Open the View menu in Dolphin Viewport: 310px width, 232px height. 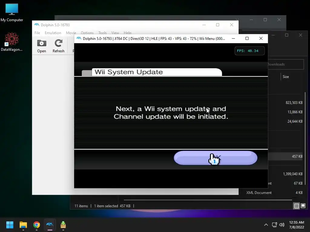(115, 33)
